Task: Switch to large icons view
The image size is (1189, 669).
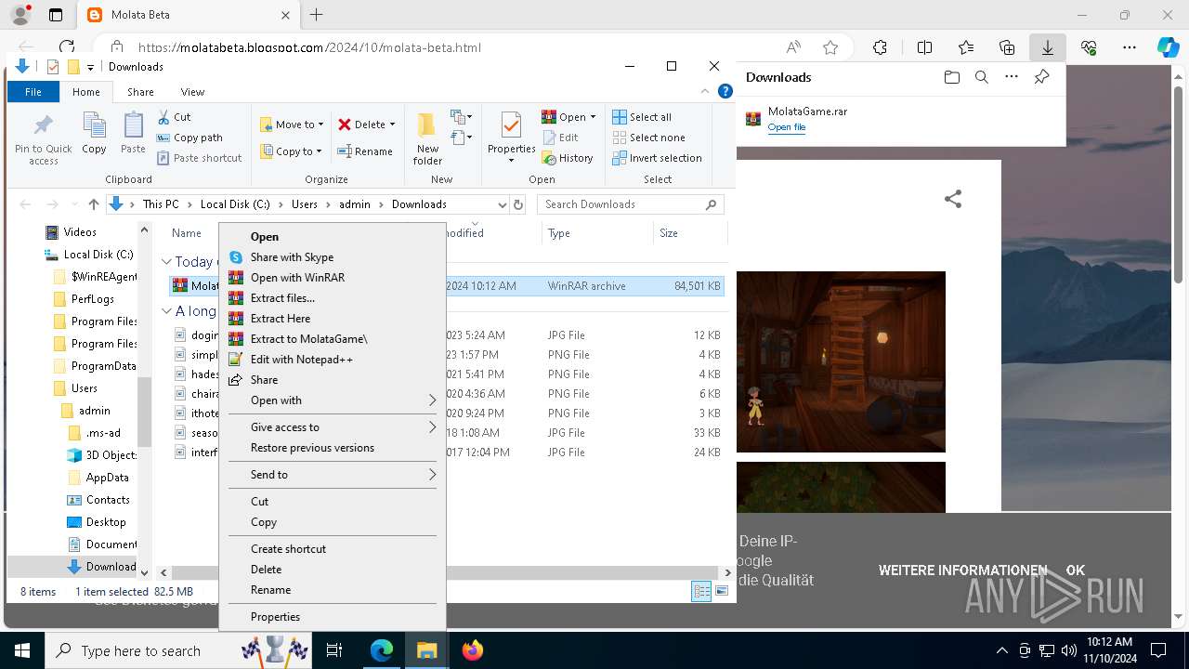Action: point(722,592)
